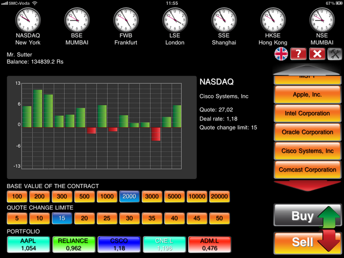Tap the Quote change limit: 15 text
The height and width of the screenshot is (258, 344).
click(x=228, y=128)
